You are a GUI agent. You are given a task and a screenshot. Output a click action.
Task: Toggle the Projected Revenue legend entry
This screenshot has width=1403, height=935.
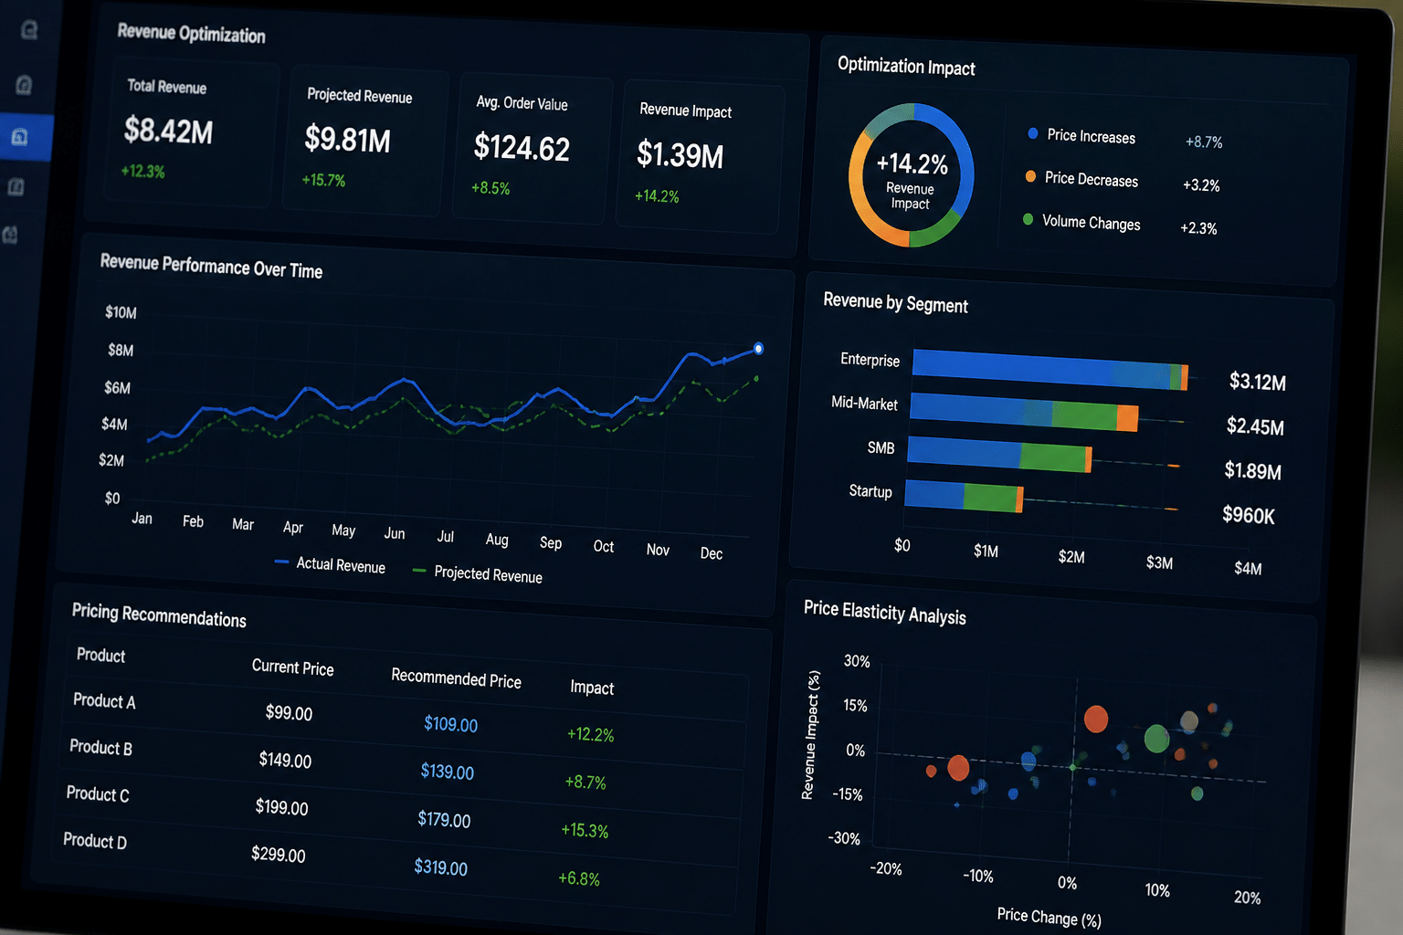pyautogui.click(x=477, y=573)
